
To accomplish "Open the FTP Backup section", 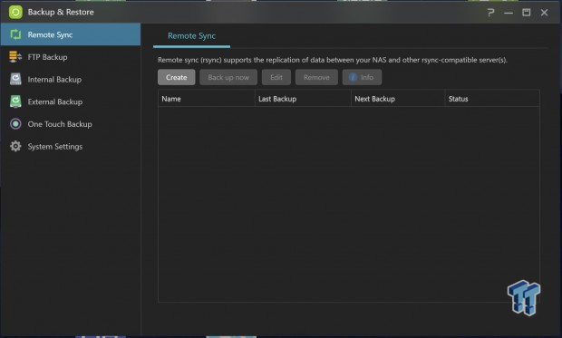I will 71,57.
